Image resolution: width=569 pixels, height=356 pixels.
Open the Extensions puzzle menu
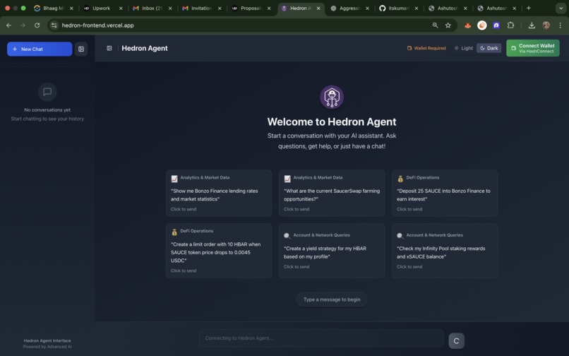pos(510,25)
